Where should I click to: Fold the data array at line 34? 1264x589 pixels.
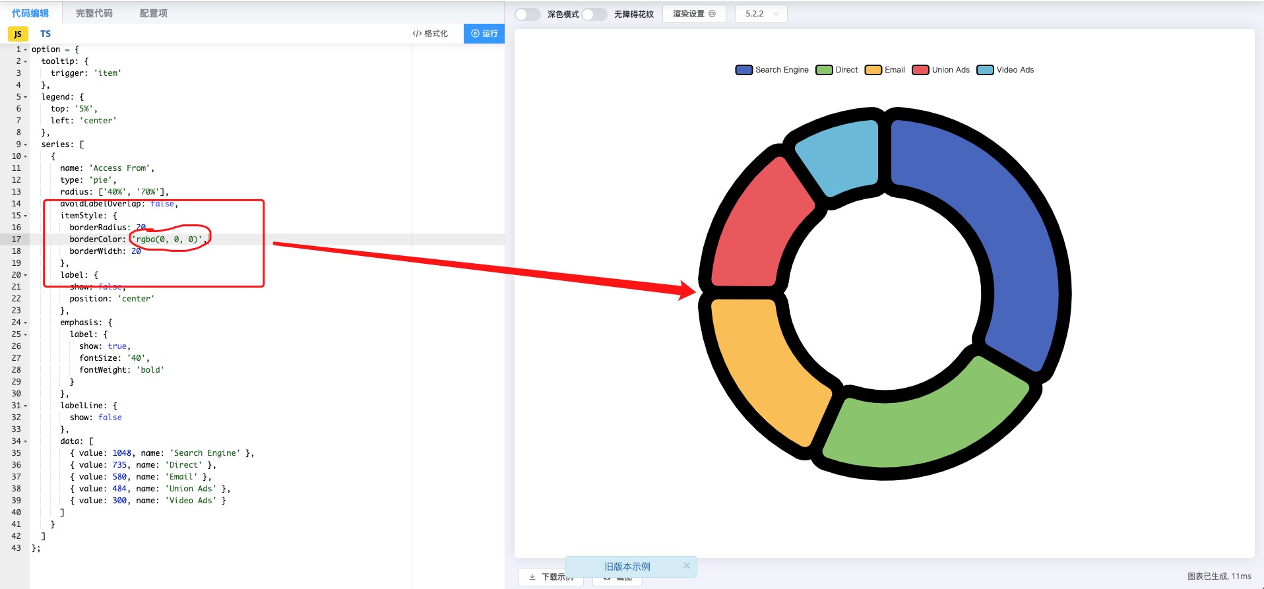coord(26,441)
